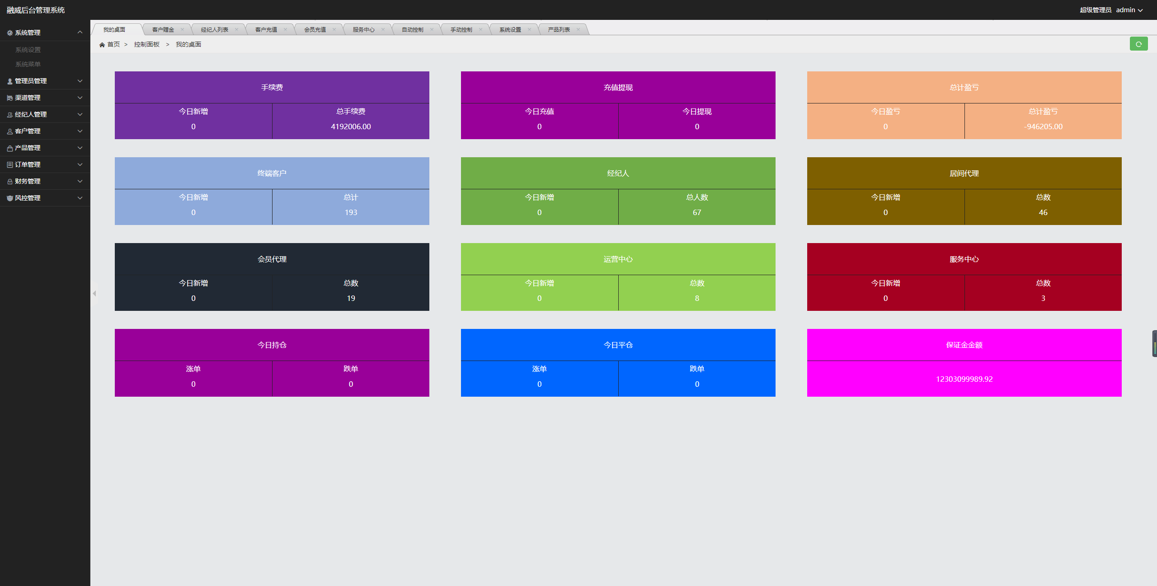Collapse the sidebar with the left arrow handle

[94, 294]
